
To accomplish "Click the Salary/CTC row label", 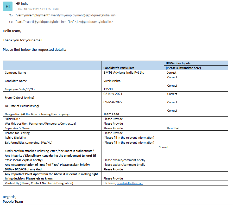I will click(12, 119).
